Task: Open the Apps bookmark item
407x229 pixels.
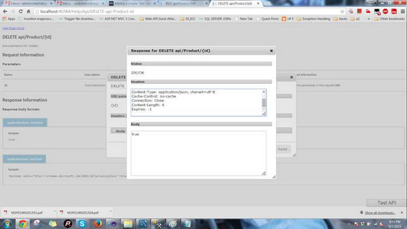Action: tap(9, 19)
